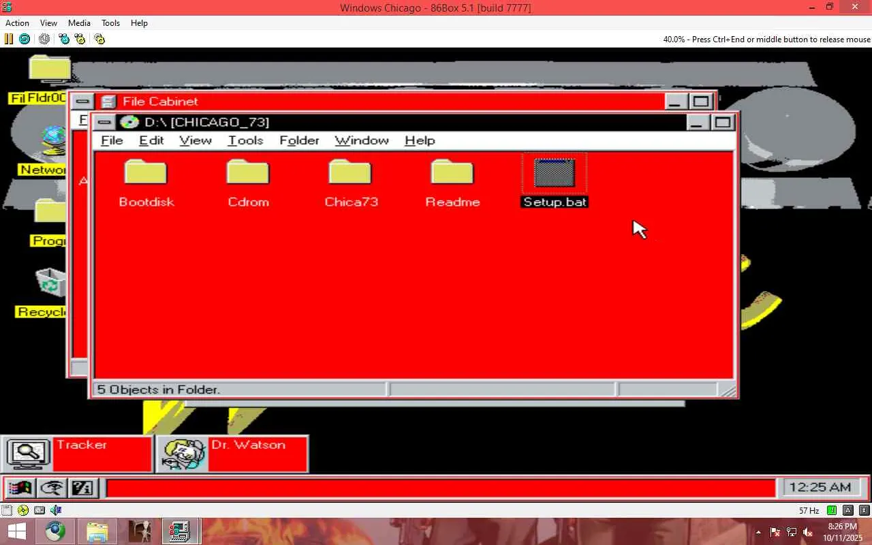The height and width of the screenshot is (545, 872).
Task: Restore the minimized Dr. Watson window
Action: pyautogui.click(x=232, y=454)
